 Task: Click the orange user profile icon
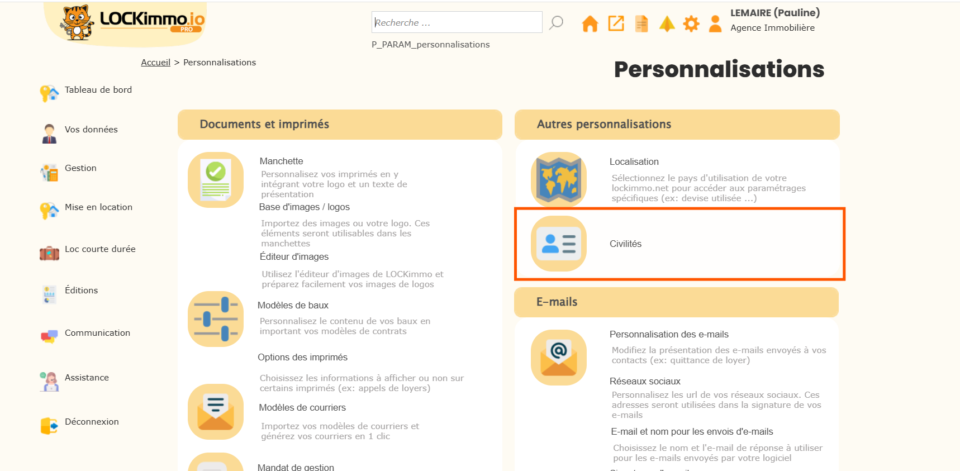pyautogui.click(x=715, y=23)
